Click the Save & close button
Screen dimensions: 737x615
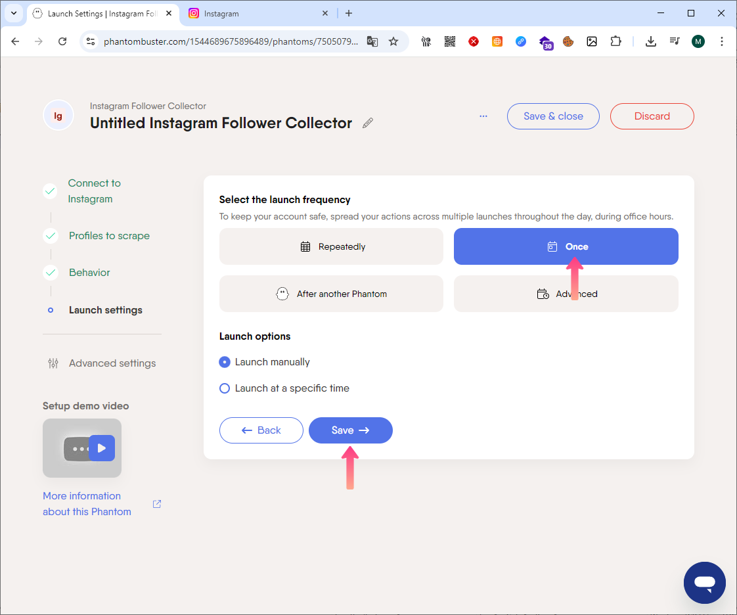point(553,116)
